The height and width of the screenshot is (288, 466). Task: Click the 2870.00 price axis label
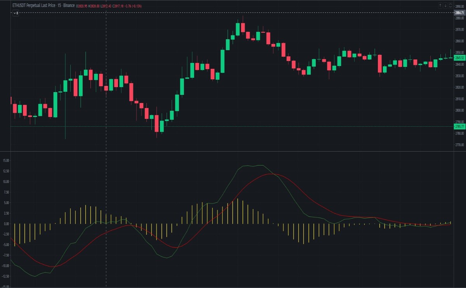coord(459,30)
